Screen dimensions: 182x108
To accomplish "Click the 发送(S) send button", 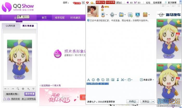I will pos(146,102).
